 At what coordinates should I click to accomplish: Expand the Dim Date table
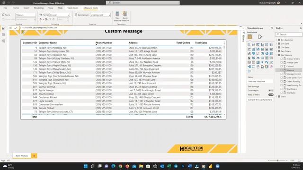[277, 44]
